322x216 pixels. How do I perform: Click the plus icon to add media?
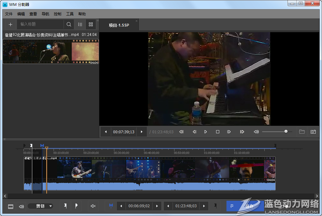pos(10,24)
